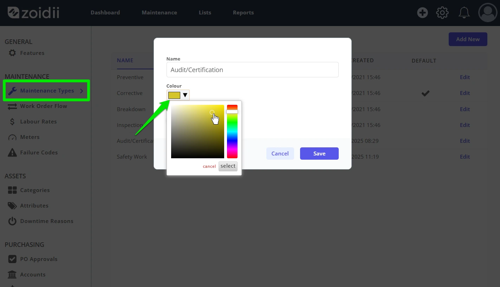
Task: Click the Downtime Reasons power icon
Action: point(12,221)
